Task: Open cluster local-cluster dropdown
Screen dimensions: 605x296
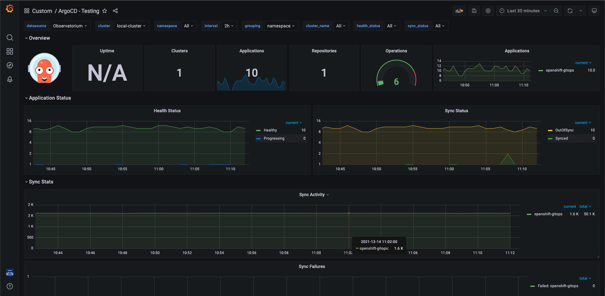Action: (131, 26)
